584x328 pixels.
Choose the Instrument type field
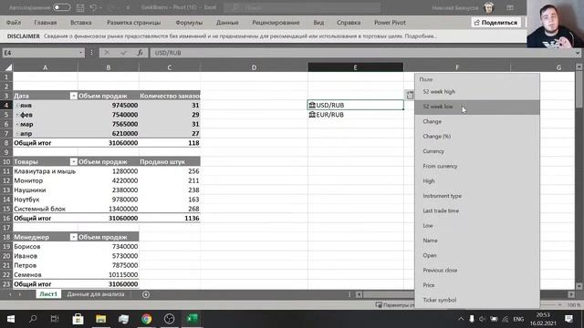476,196
